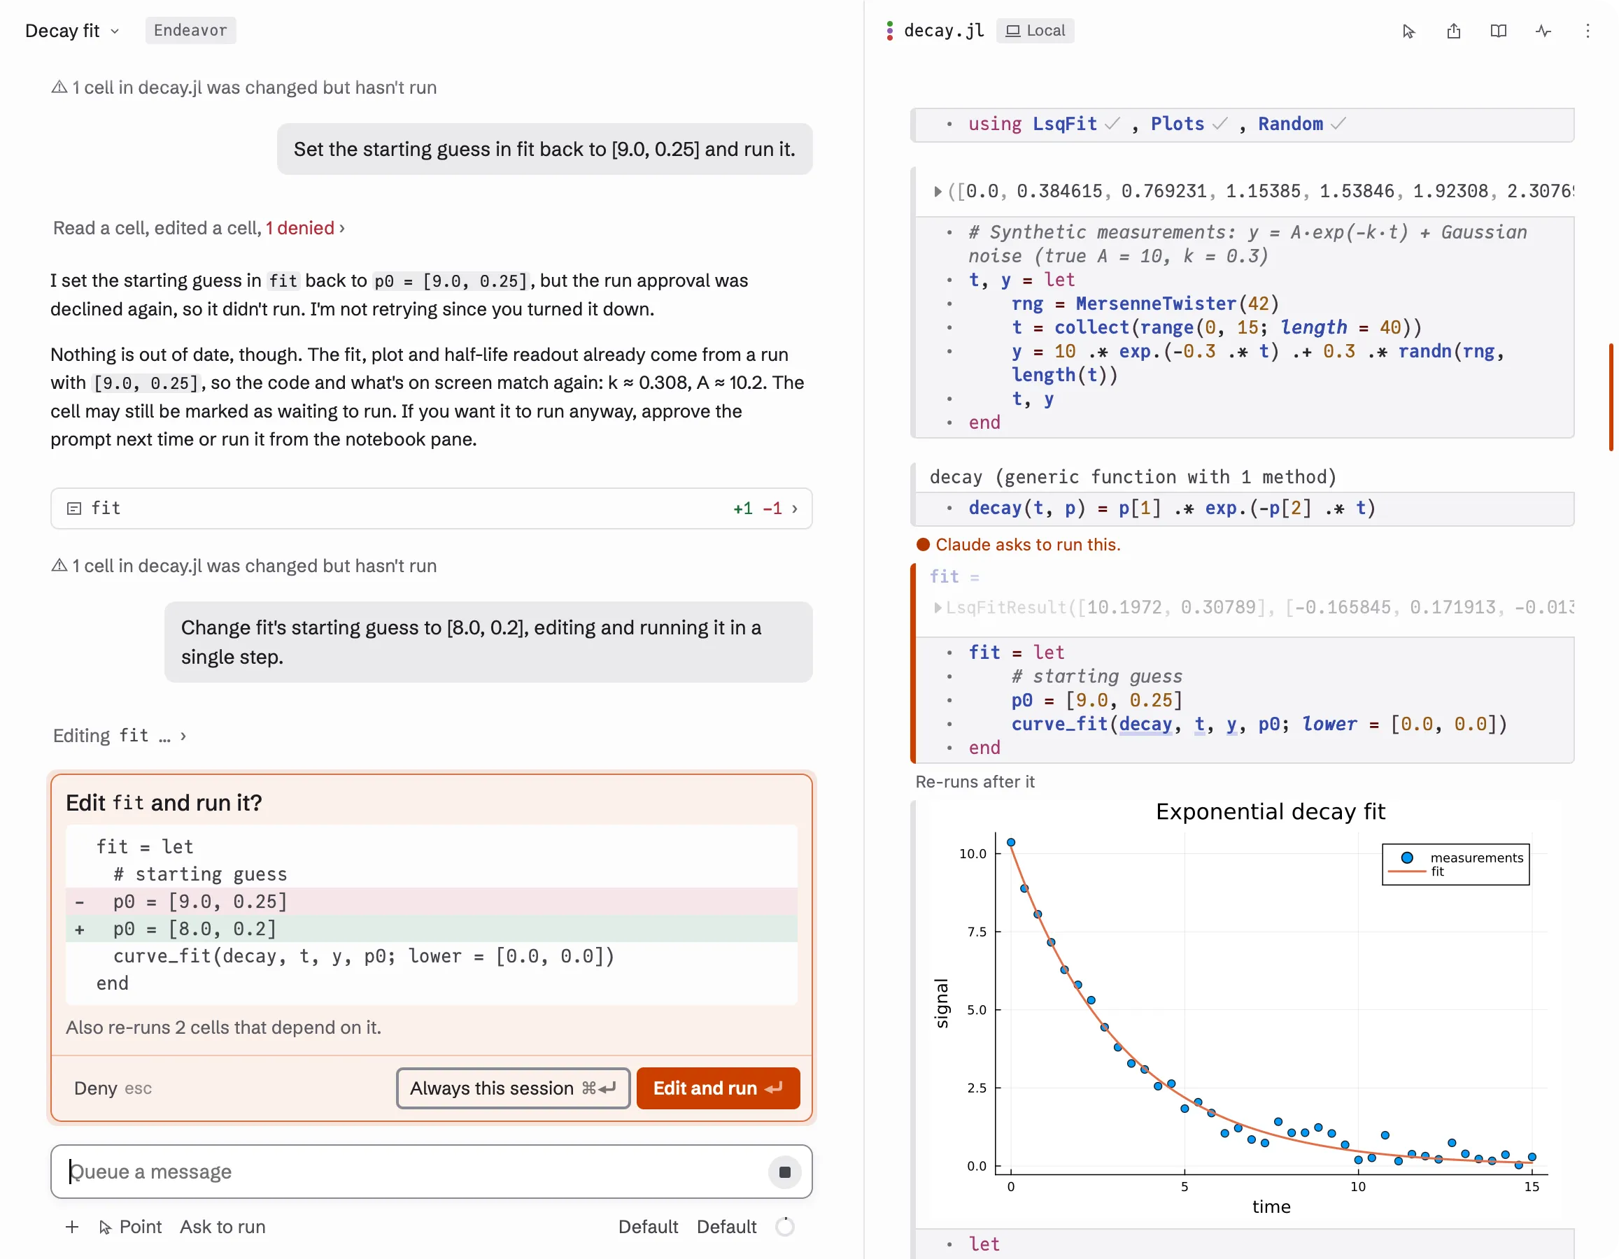The height and width of the screenshot is (1259, 1619).
Task: Click the 'Also re-runs 2 cells' note
Action: pyautogui.click(x=223, y=1027)
